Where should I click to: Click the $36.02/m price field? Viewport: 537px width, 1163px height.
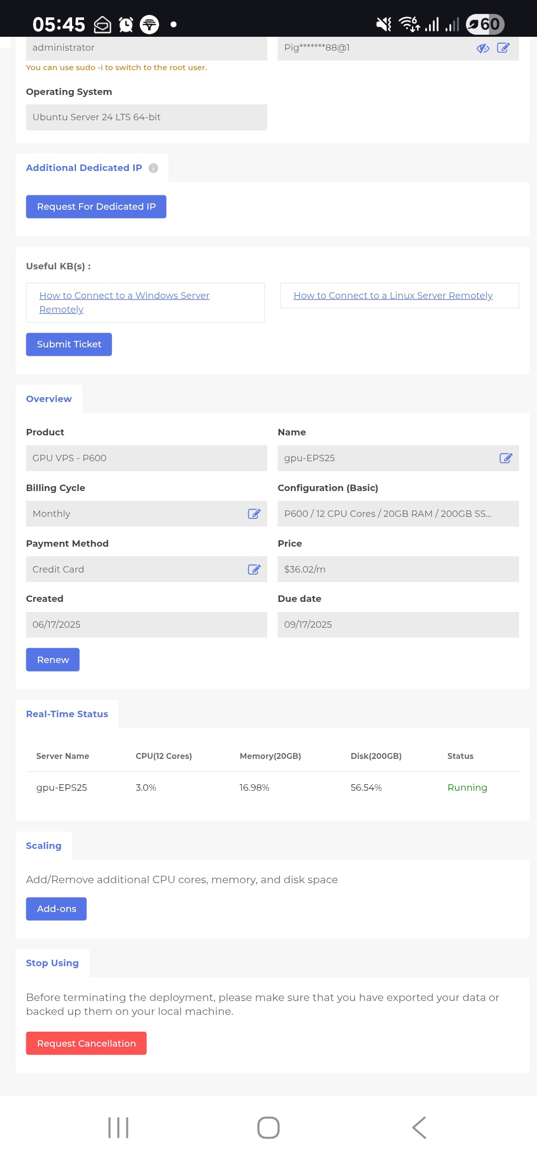point(398,570)
